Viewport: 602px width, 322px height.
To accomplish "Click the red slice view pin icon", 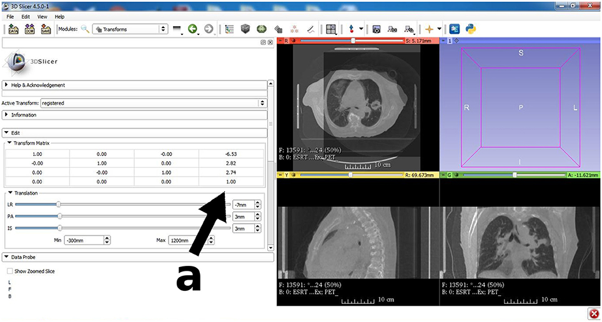I will tap(279, 41).
